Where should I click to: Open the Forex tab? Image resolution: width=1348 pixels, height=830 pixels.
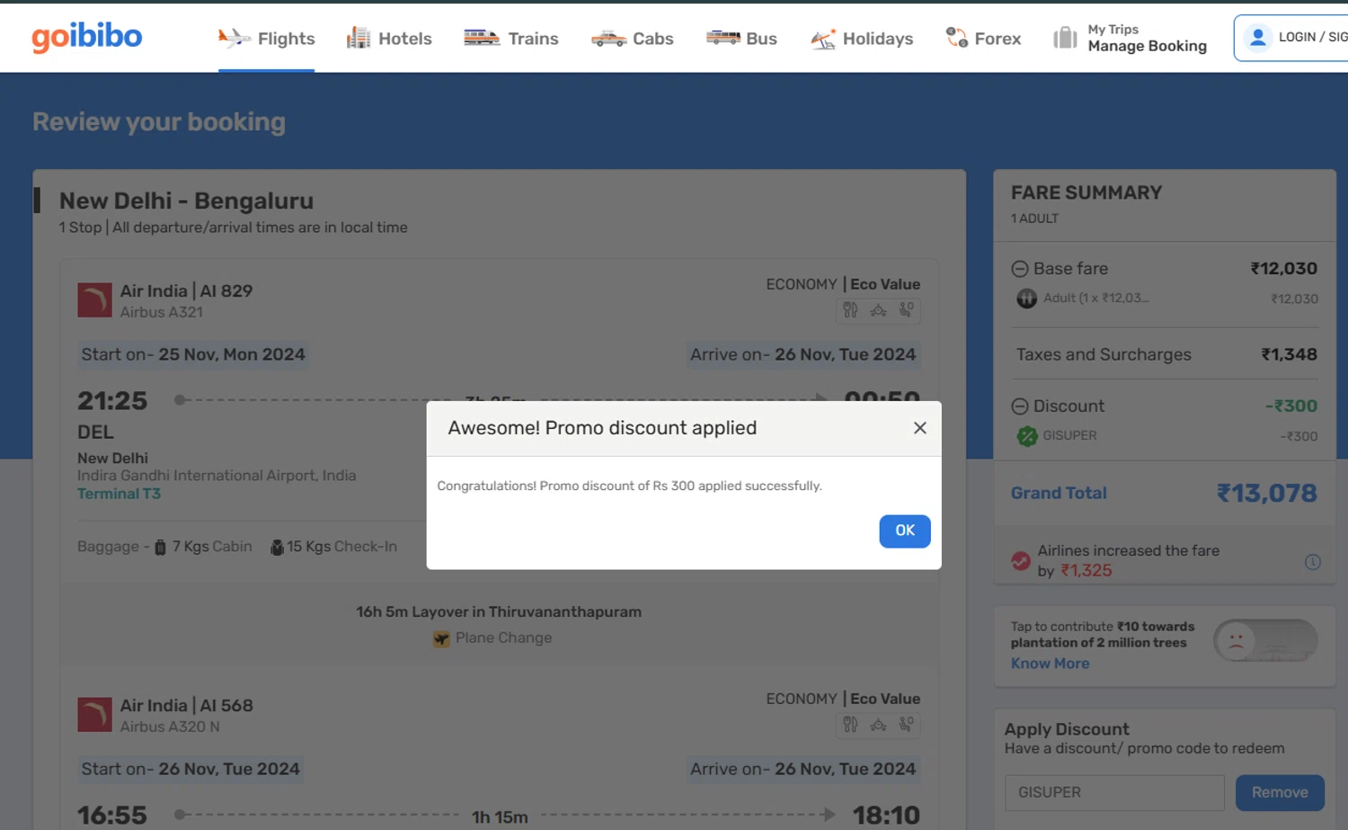click(984, 39)
